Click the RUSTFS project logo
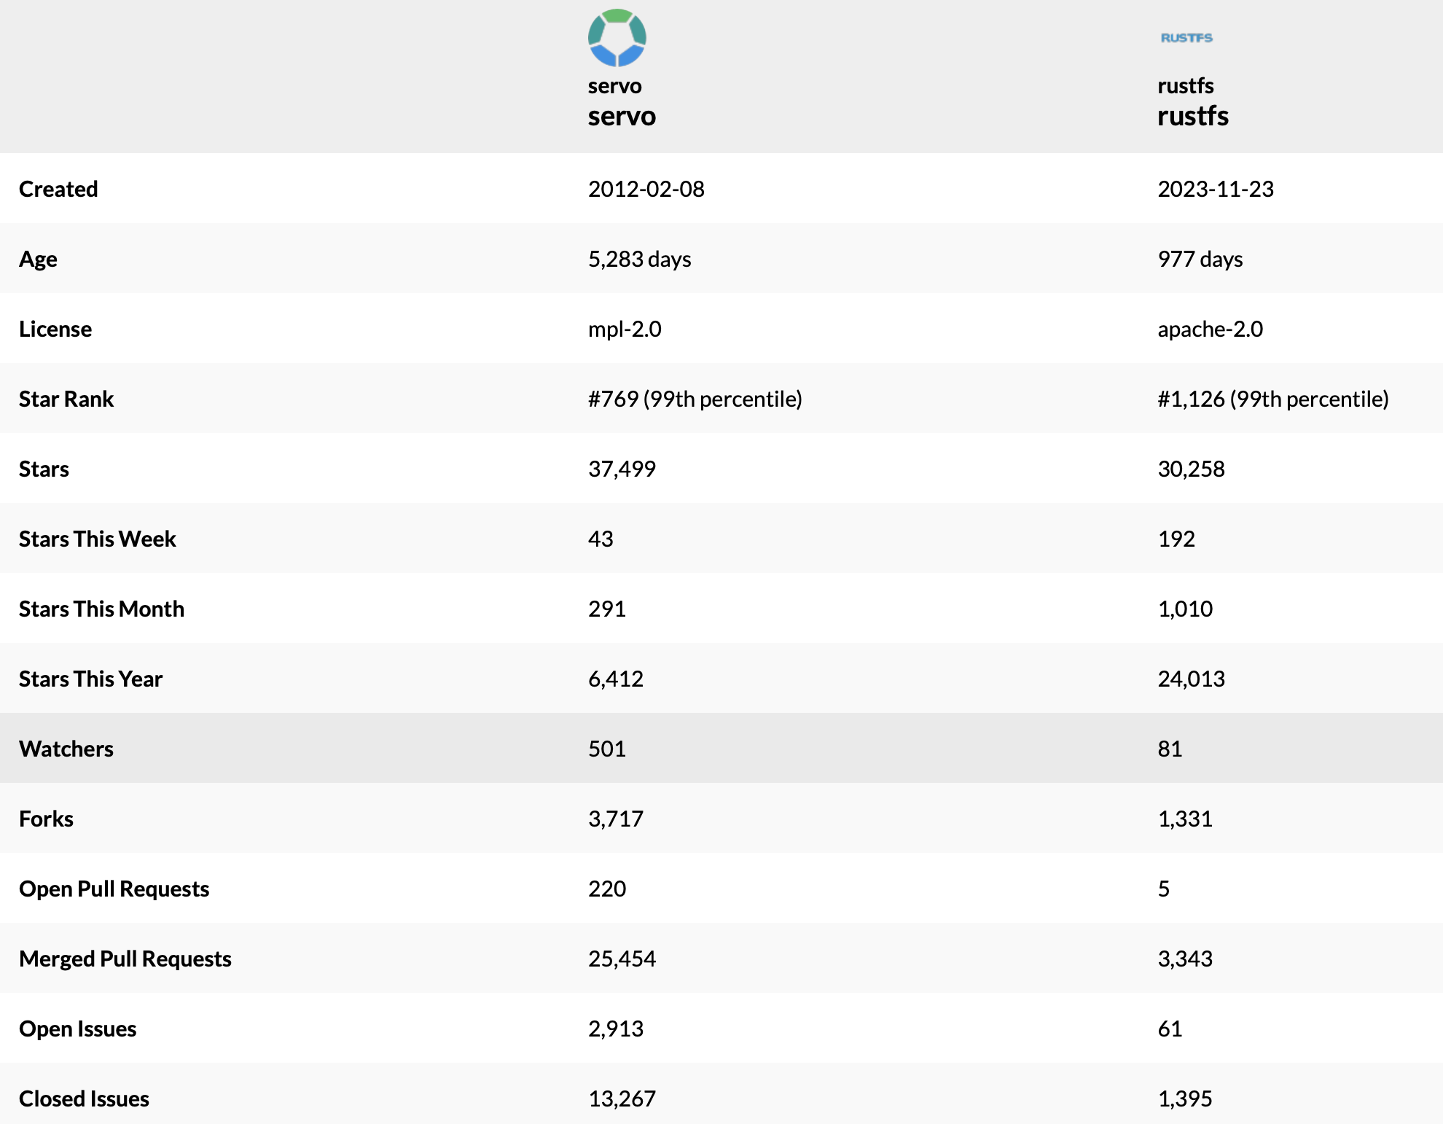Image resolution: width=1443 pixels, height=1124 pixels. tap(1186, 38)
